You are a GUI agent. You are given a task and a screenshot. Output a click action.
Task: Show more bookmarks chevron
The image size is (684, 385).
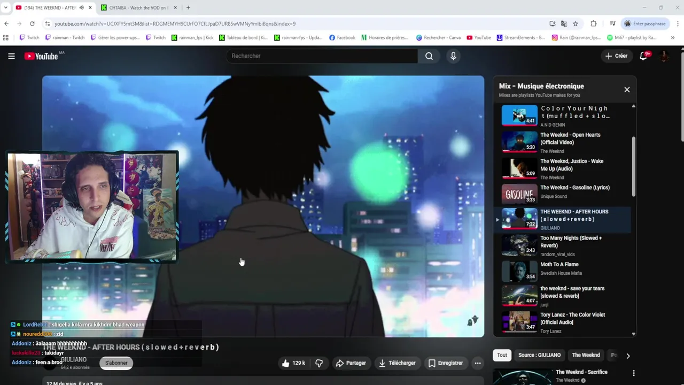[x=672, y=37]
